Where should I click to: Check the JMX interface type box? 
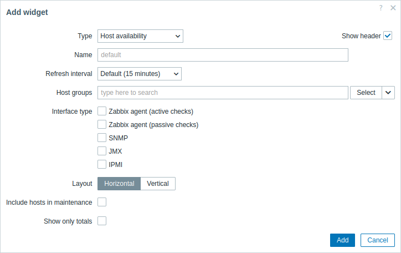[x=102, y=151]
